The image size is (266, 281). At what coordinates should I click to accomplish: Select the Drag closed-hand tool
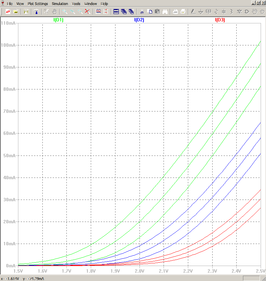[x=262, y=12]
